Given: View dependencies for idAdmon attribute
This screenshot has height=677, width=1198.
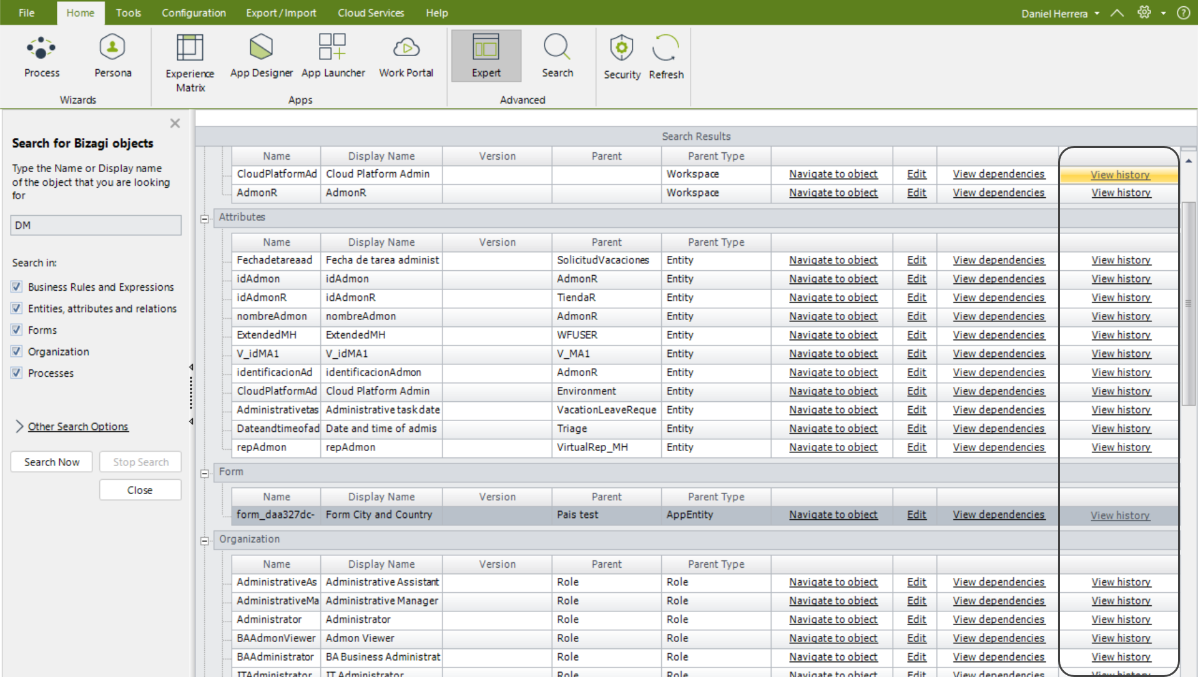Looking at the screenshot, I should (998, 279).
